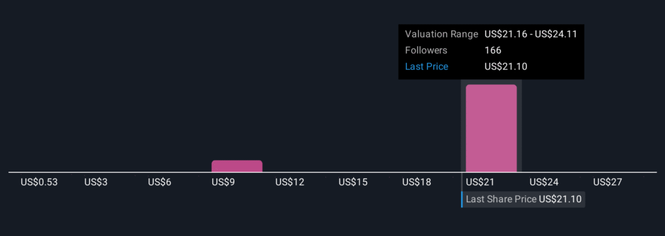
Task: Click the US$24 axis label
Action: tap(544, 183)
